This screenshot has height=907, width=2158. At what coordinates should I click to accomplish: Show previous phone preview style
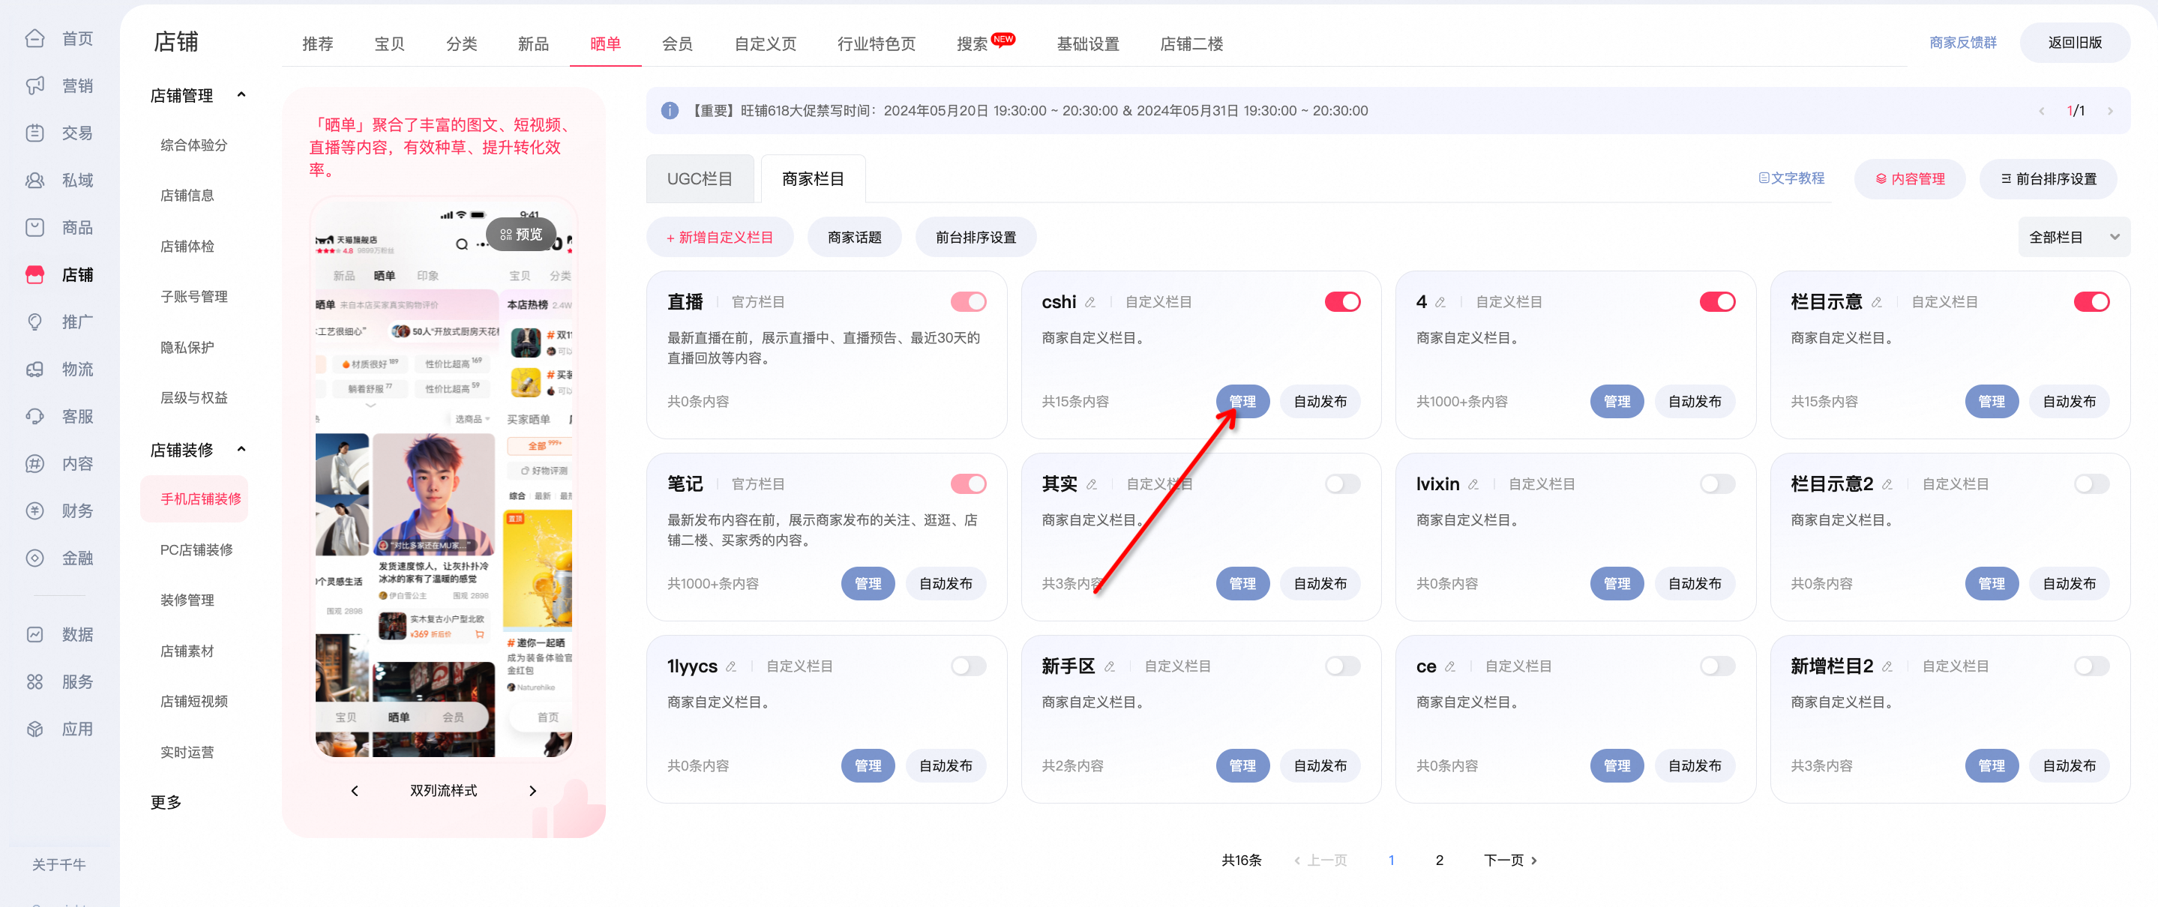tap(355, 791)
